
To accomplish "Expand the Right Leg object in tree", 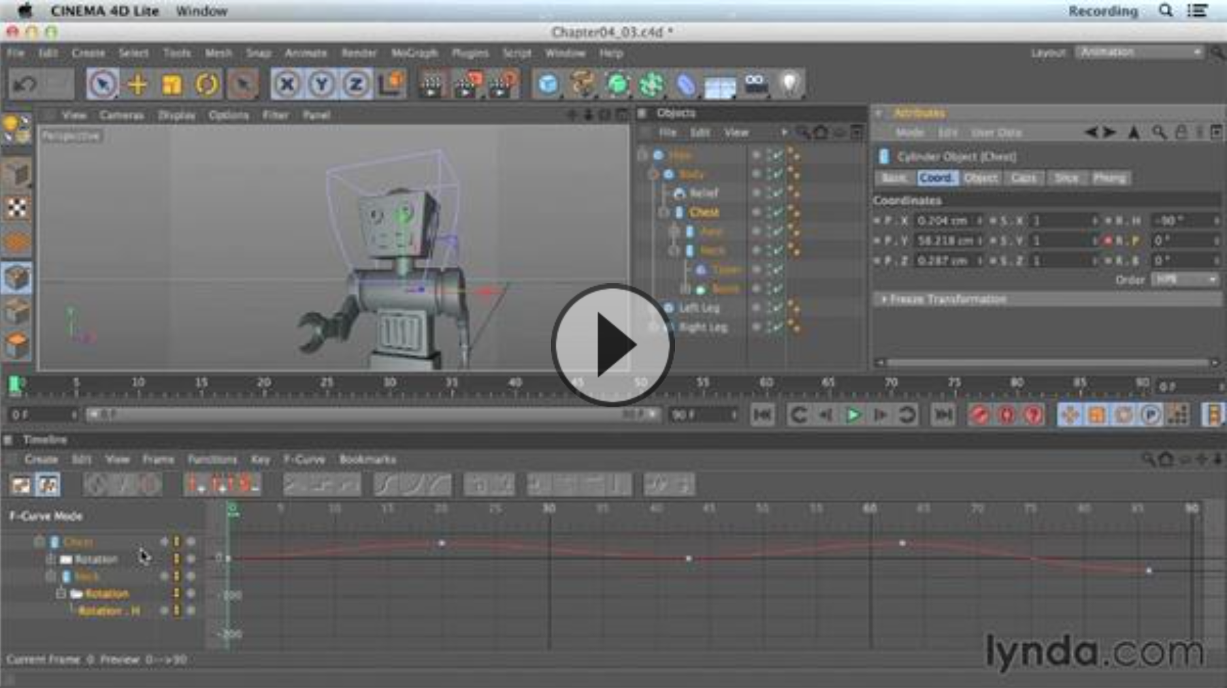I will (x=653, y=327).
